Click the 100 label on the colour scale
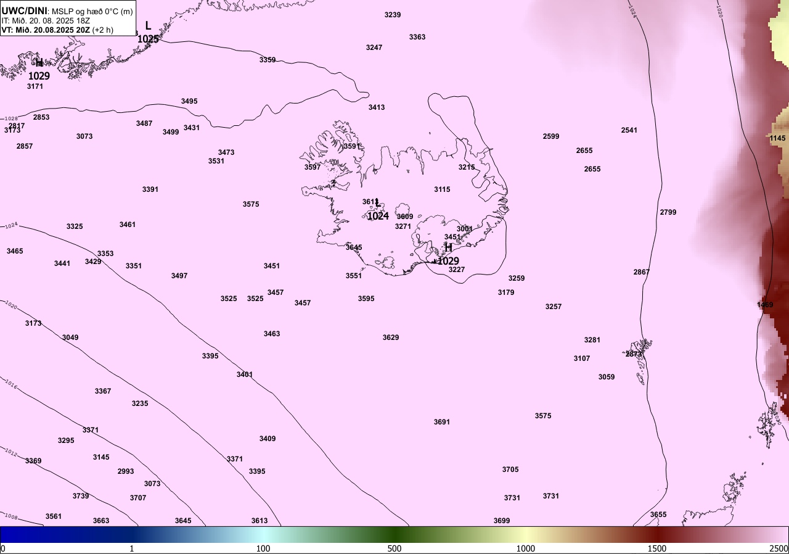The height and width of the screenshot is (554, 789). 263,548
